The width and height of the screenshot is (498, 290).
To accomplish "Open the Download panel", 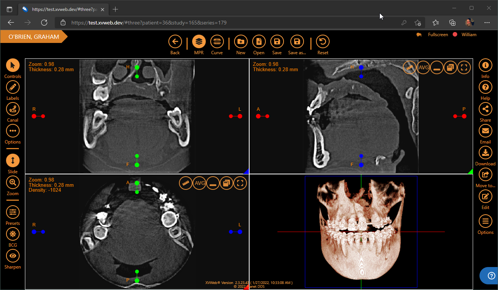I will (485, 153).
